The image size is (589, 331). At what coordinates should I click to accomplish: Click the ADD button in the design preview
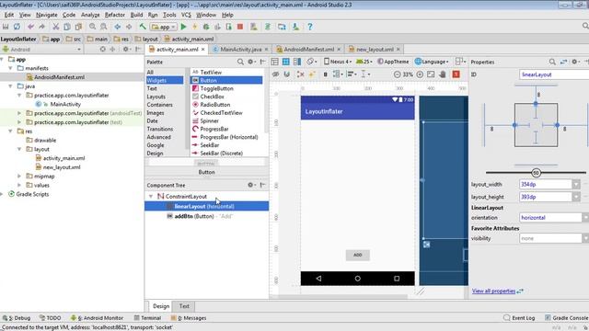358,255
